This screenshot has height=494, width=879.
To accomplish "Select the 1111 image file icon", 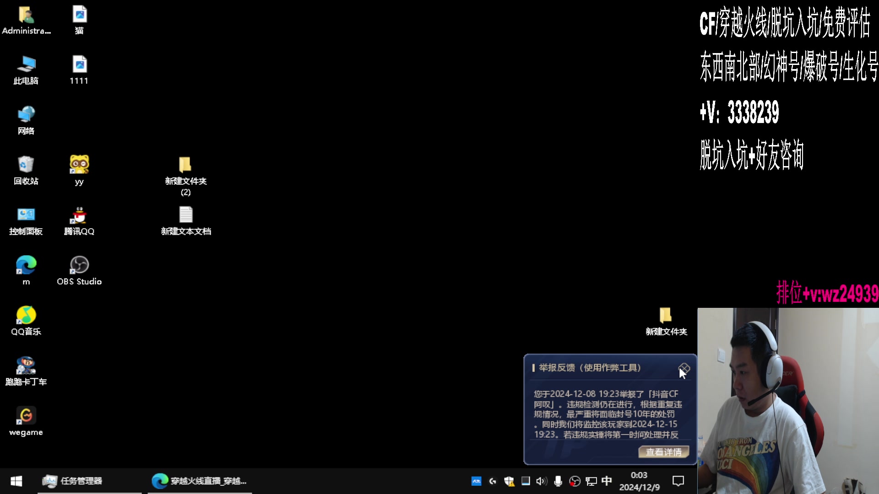I will coord(79,70).
